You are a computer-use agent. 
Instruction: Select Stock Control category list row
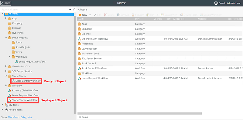[160, 63]
